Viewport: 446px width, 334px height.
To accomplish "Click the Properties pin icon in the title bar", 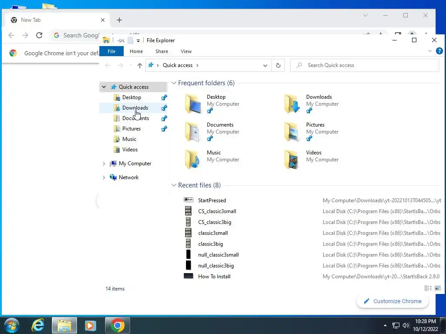I will coord(121,40).
